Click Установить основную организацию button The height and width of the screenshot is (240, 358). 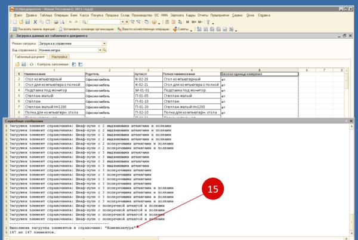87,29
